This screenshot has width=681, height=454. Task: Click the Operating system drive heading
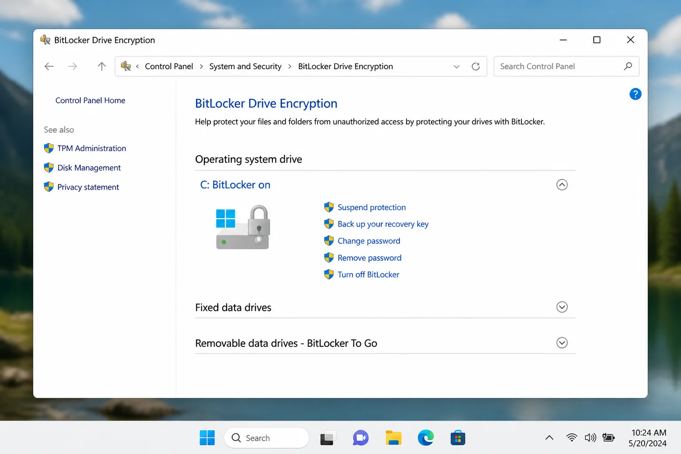[248, 160]
